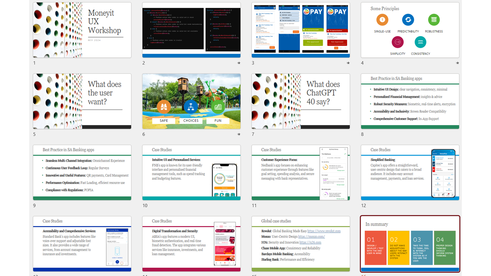Select the Best Practice in SA Banking apps slide
The height and width of the screenshot is (276, 491).
pos(410,101)
